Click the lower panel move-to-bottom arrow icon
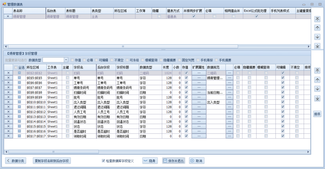Image resolution: width=325 pixels, height=169 pixels. pos(317,98)
